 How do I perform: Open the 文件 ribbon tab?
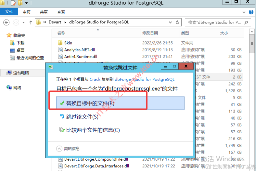[9, 12]
